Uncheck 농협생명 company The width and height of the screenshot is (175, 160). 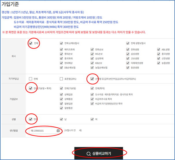[x=159, y=63]
